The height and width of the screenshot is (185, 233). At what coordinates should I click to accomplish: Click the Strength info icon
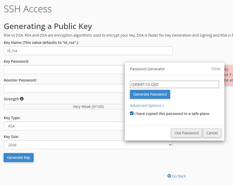(22, 99)
